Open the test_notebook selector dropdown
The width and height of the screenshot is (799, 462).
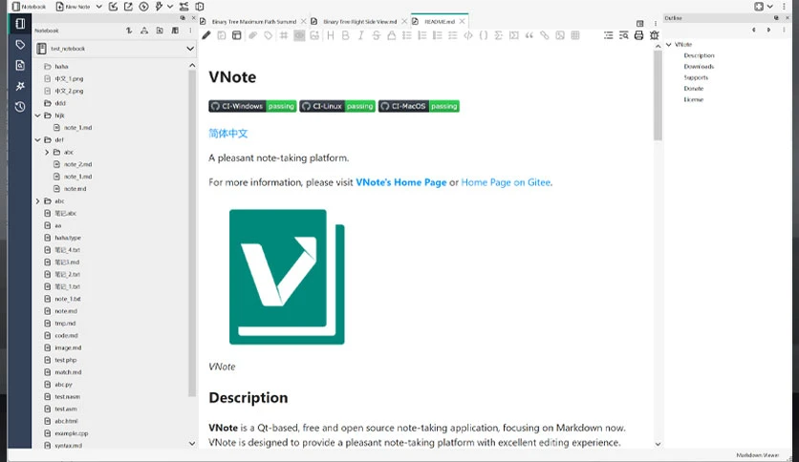point(115,49)
